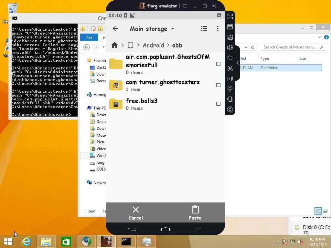Click the Search Ghosts of Memories field
Screen dimensions: 331x248
pos(294,47)
